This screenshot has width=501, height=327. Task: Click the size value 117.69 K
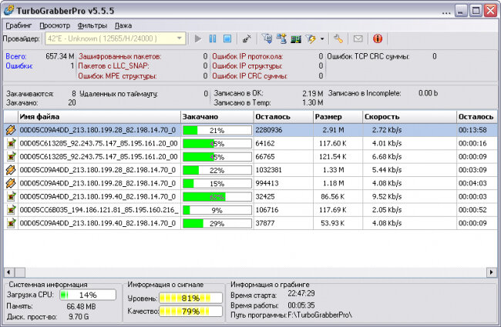pos(333,209)
